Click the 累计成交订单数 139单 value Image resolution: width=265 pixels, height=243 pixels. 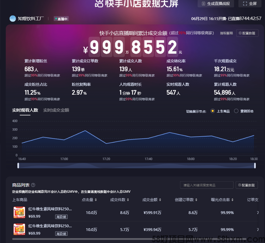(78, 69)
